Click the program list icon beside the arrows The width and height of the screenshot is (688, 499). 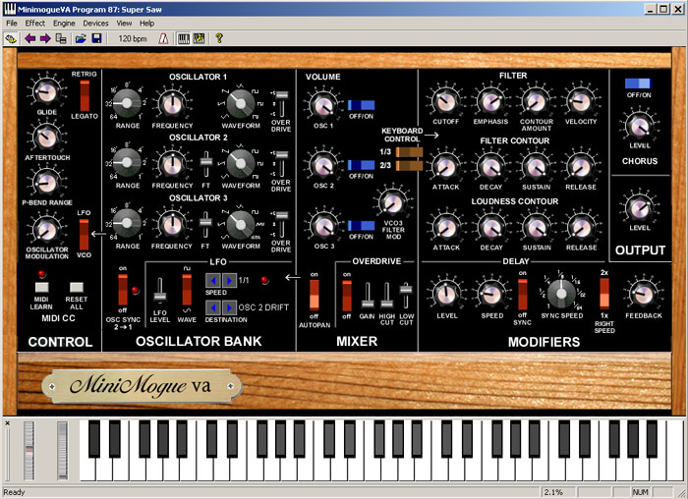coord(61,38)
